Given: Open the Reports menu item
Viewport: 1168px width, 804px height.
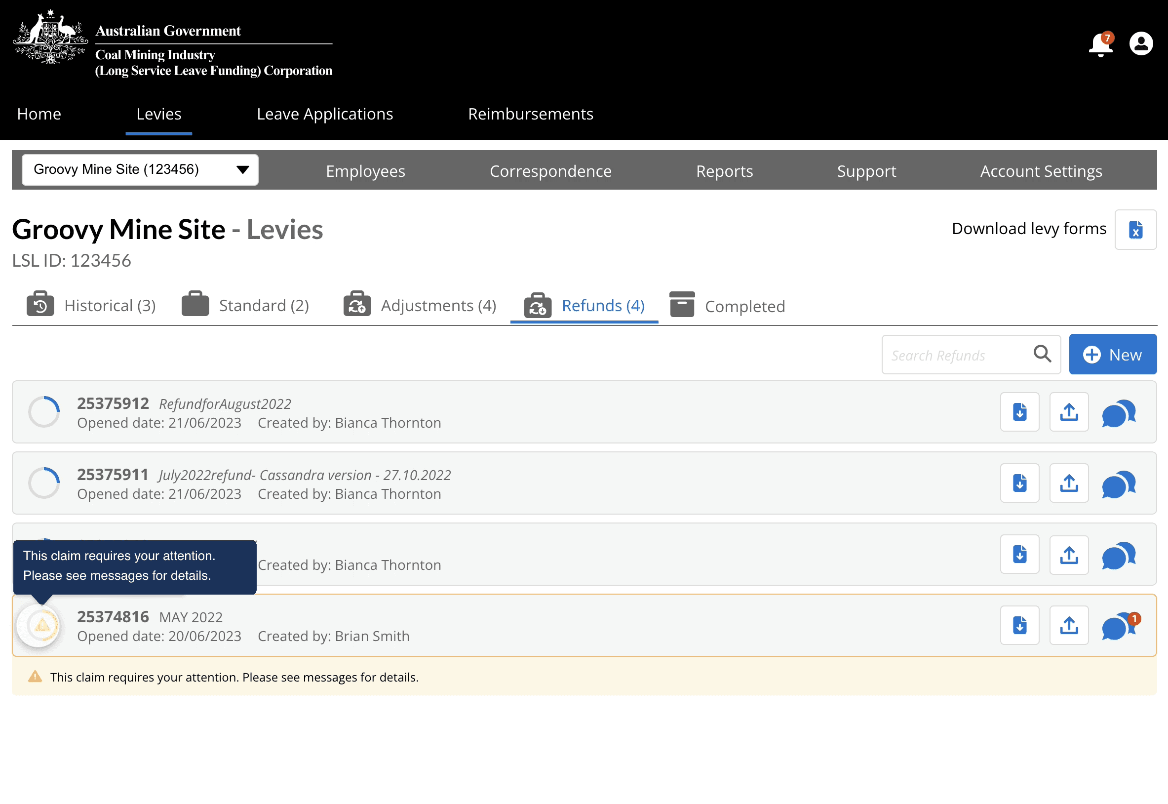Looking at the screenshot, I should click(x=724, y=171).
